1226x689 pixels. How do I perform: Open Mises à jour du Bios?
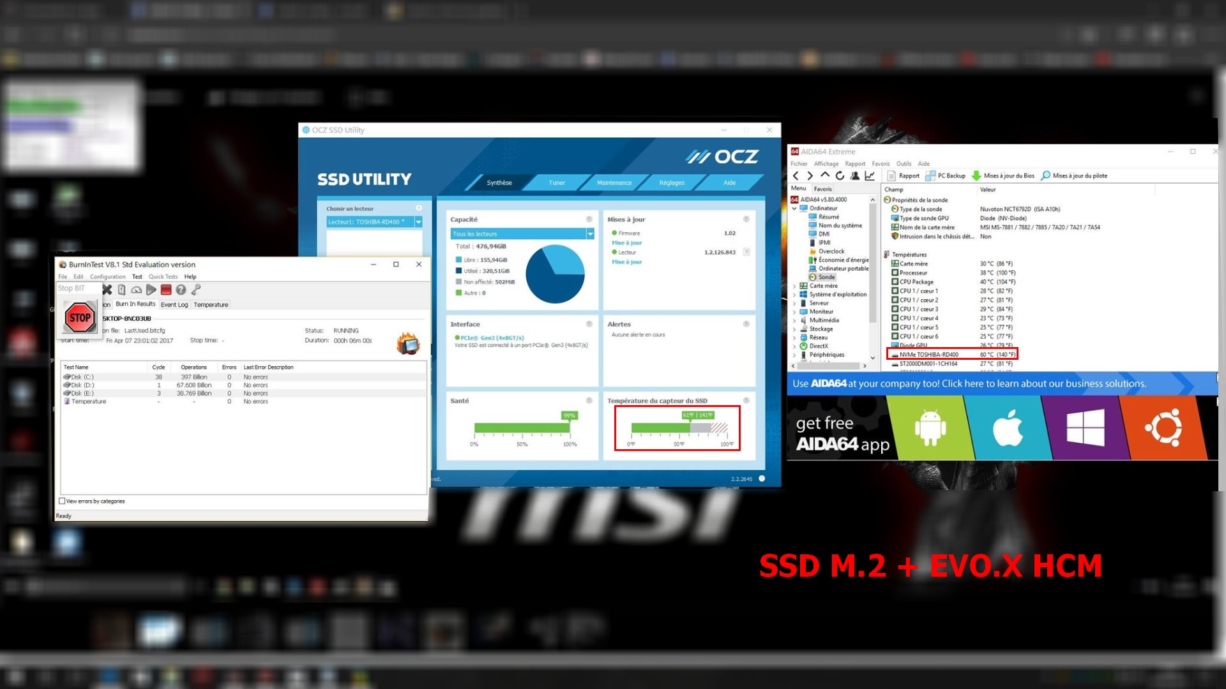coord(1003,175)
